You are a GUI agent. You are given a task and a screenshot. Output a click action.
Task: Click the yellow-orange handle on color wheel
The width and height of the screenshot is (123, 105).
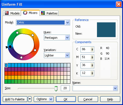pyautogui.click(x=33, y=35)
